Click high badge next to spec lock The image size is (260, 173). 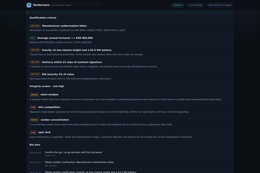click(x=33, y=132)
